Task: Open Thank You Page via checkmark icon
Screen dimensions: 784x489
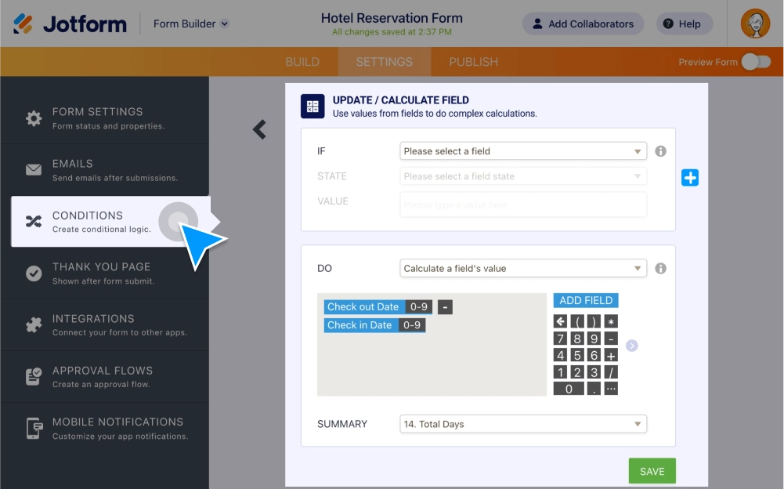Action: click(x=33, y=273)
